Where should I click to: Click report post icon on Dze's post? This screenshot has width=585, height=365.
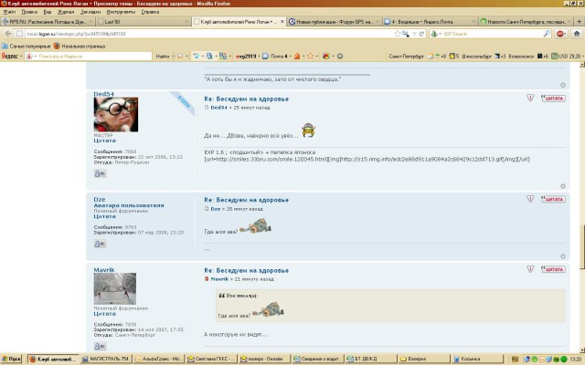click(x=530, y=199)
